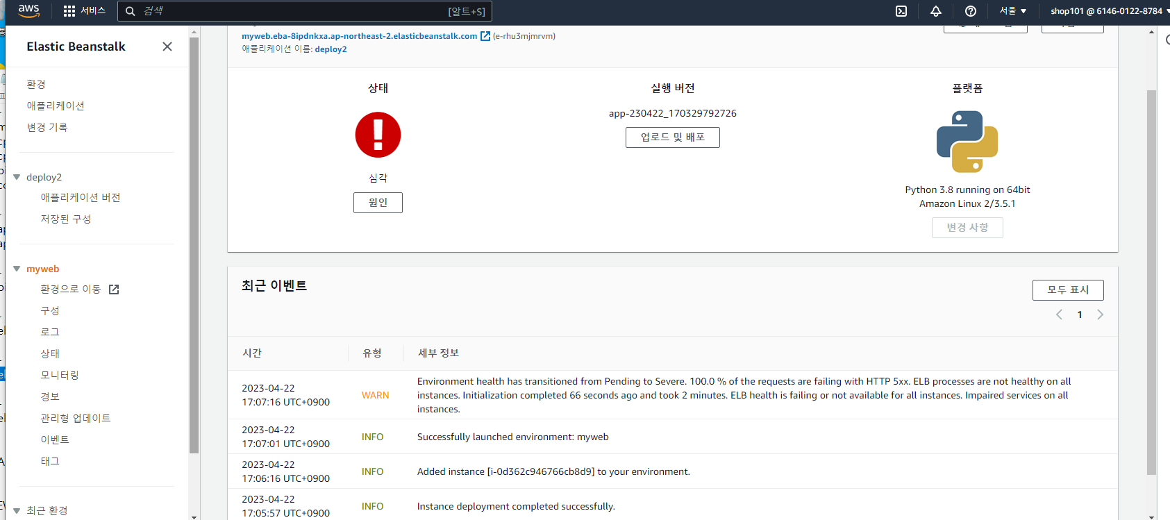Open 경보 under myweb
The image size is (1170, 520).
[50, 396]
